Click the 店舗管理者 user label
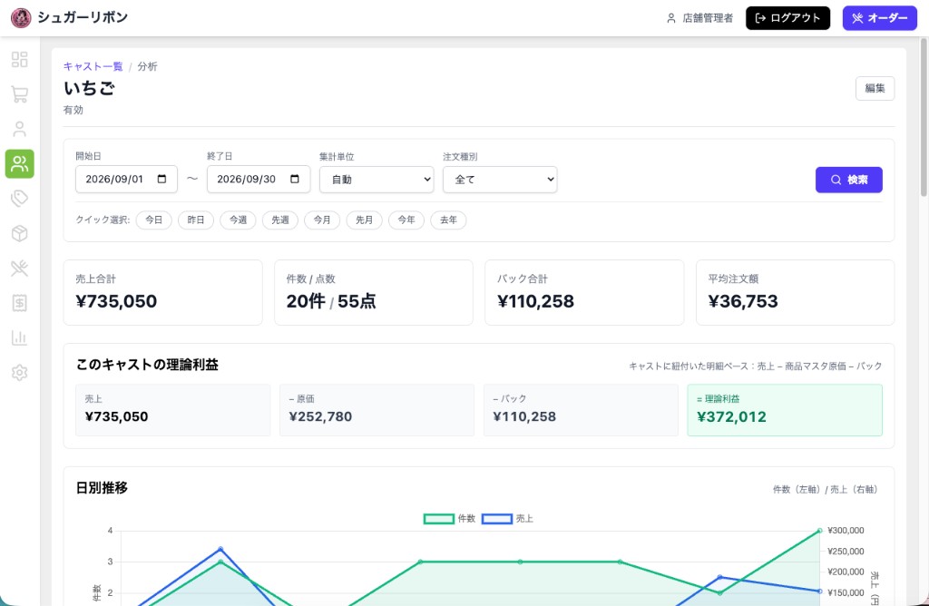The width and height of the screenshot is (929, 606). 699,18
